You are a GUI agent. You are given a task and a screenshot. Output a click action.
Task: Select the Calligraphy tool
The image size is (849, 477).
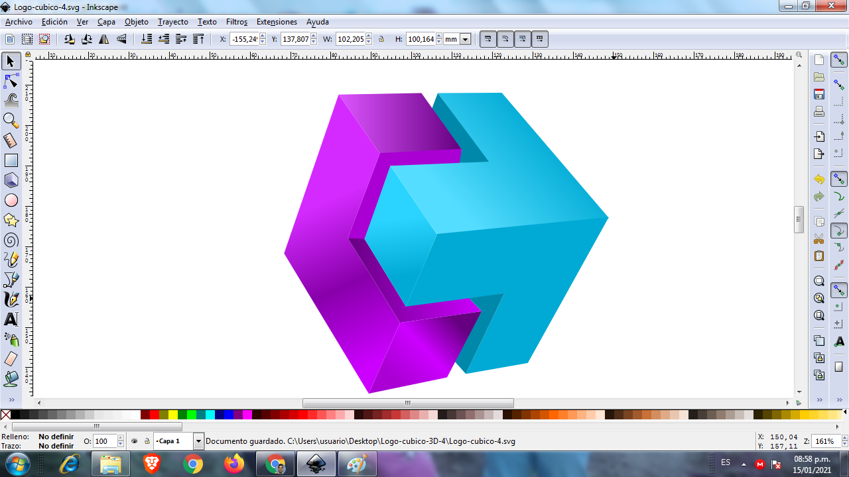click(11, 299)
